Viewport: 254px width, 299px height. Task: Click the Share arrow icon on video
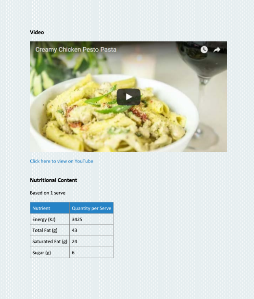pyautogui.click(x=217, y=50)
